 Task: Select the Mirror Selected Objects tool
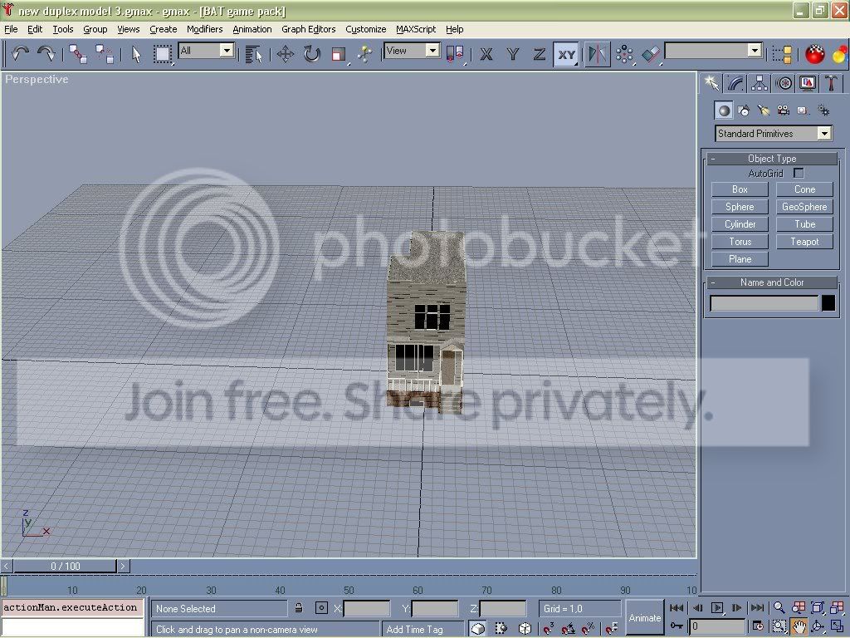tap(598, 54)
